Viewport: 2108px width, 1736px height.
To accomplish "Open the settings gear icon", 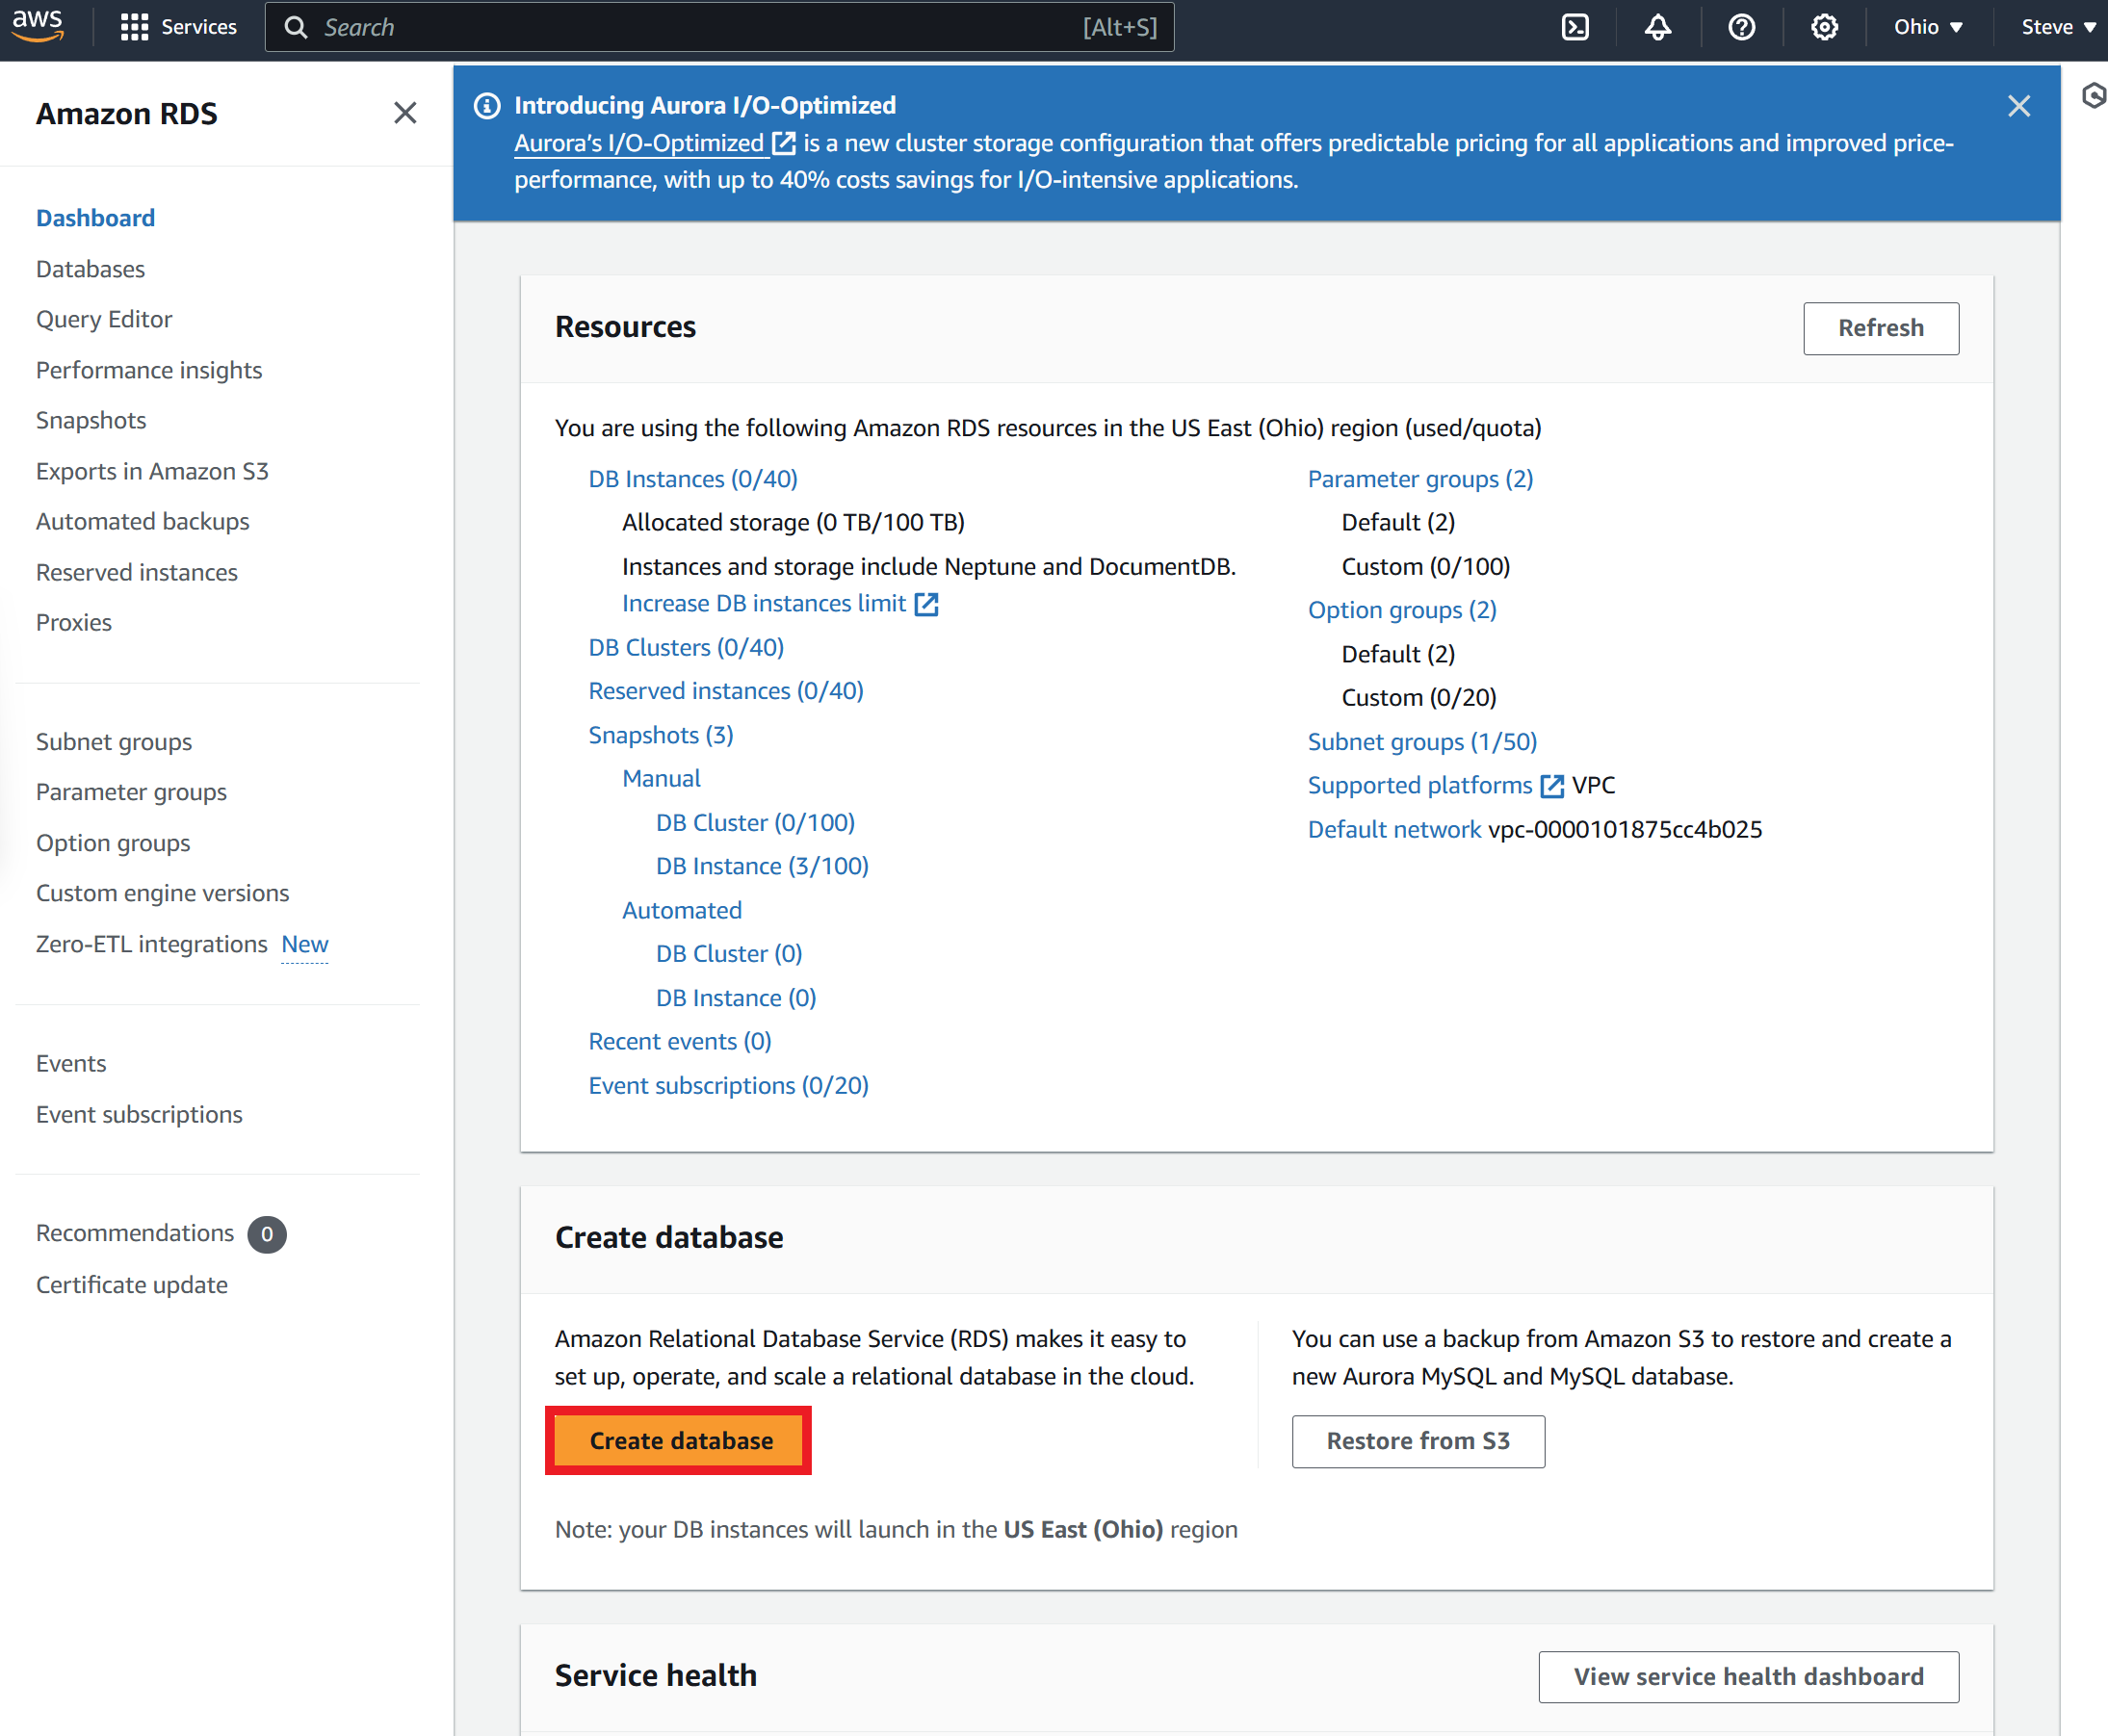I will tap(1824, 27).
